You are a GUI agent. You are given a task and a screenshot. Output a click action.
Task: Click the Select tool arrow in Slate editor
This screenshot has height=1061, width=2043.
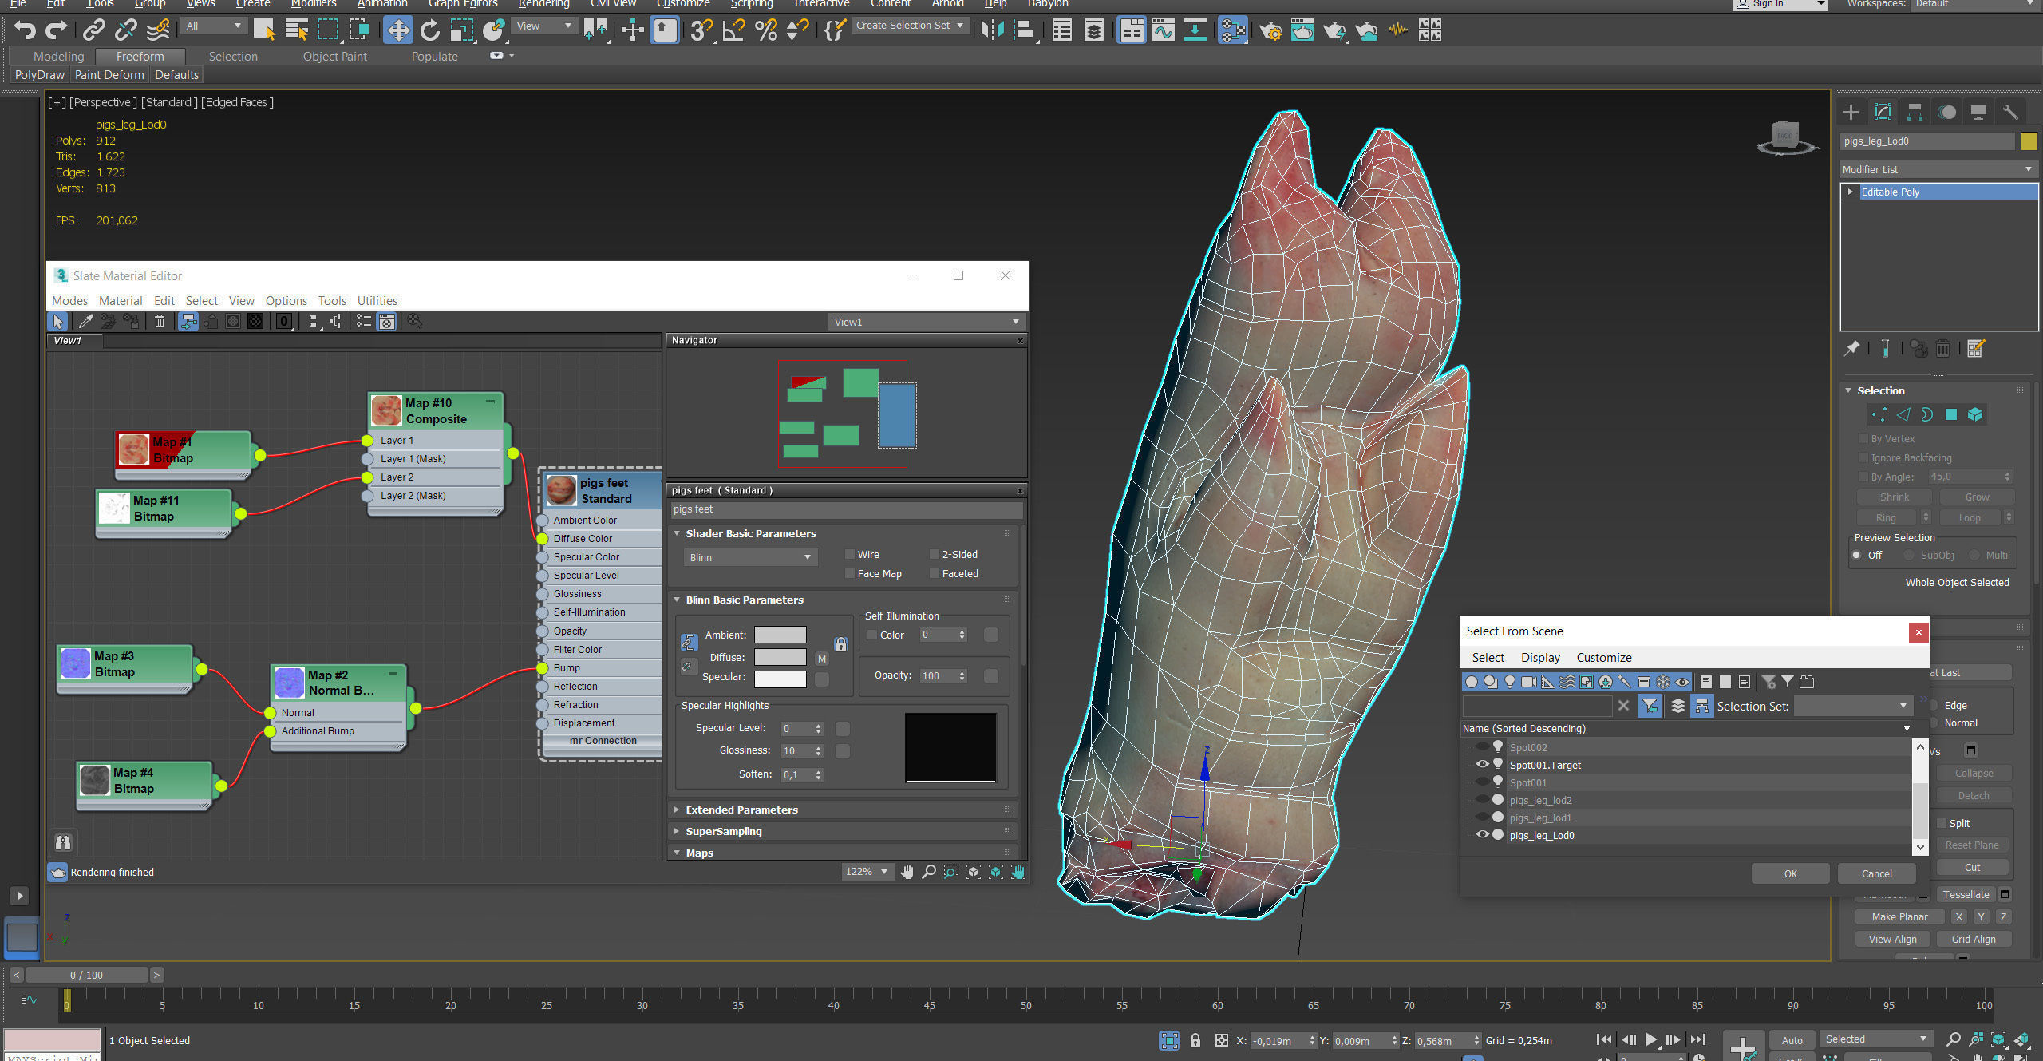58,321
